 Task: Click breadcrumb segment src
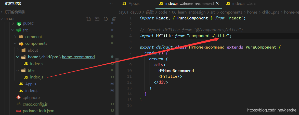[213, 12]
